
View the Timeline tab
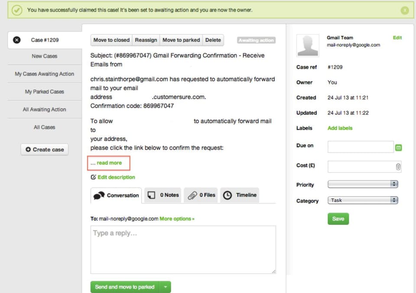240,195
